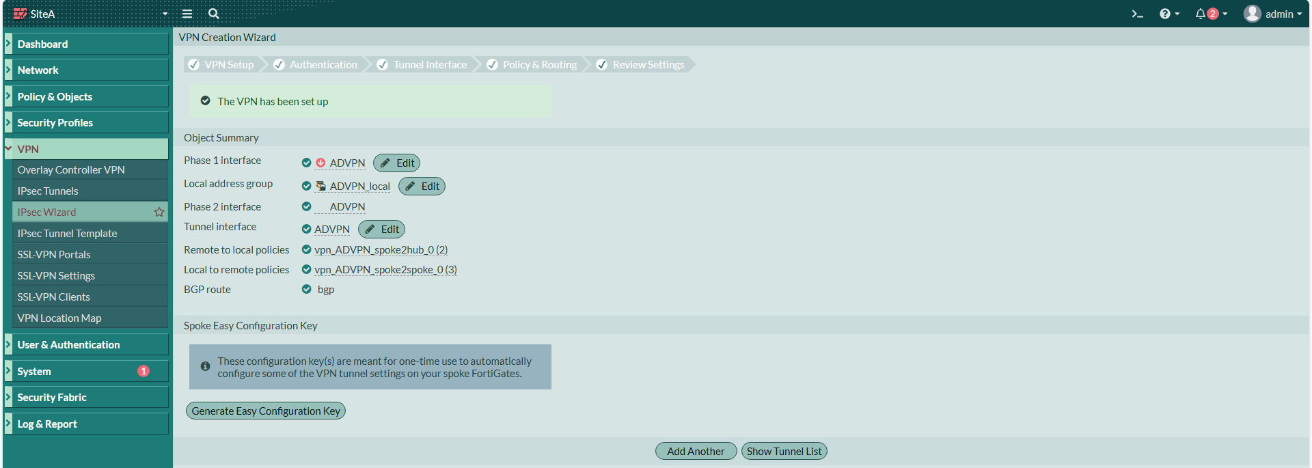Click the admin user avatar
The image size is (1312, 468).
pyautogui.click(x=1252, y=14)
